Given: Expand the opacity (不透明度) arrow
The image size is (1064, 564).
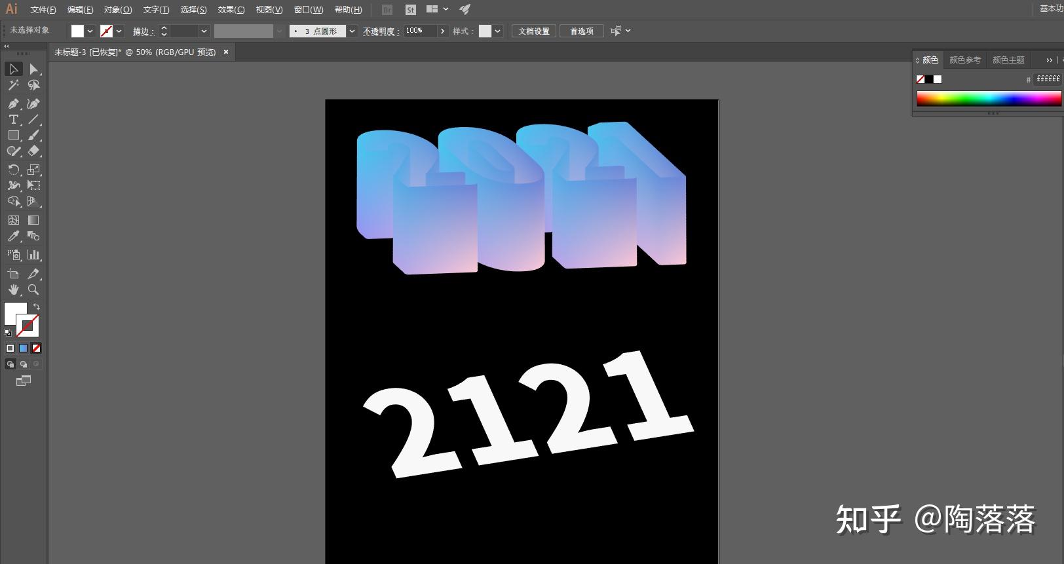Looking at the screenshot, I should [x=443, y=31].
